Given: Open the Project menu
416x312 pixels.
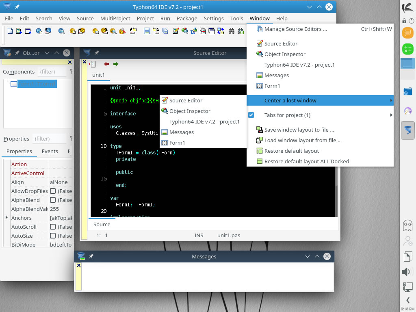Looking at the screenshot, I should 145,18.
